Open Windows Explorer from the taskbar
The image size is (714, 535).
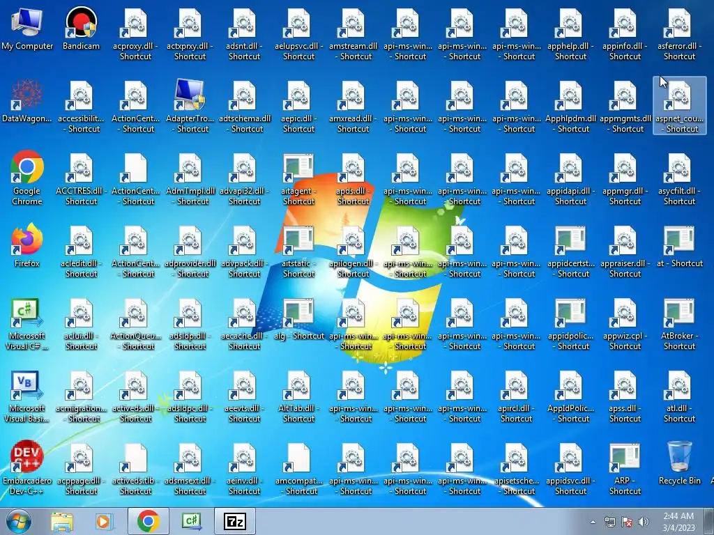click(x=62, y=521)
